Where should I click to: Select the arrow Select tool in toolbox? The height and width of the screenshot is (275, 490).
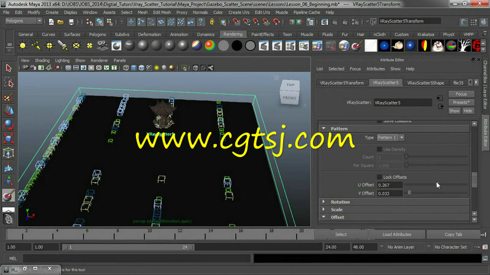pyautogui.click(x=9, y=68)
